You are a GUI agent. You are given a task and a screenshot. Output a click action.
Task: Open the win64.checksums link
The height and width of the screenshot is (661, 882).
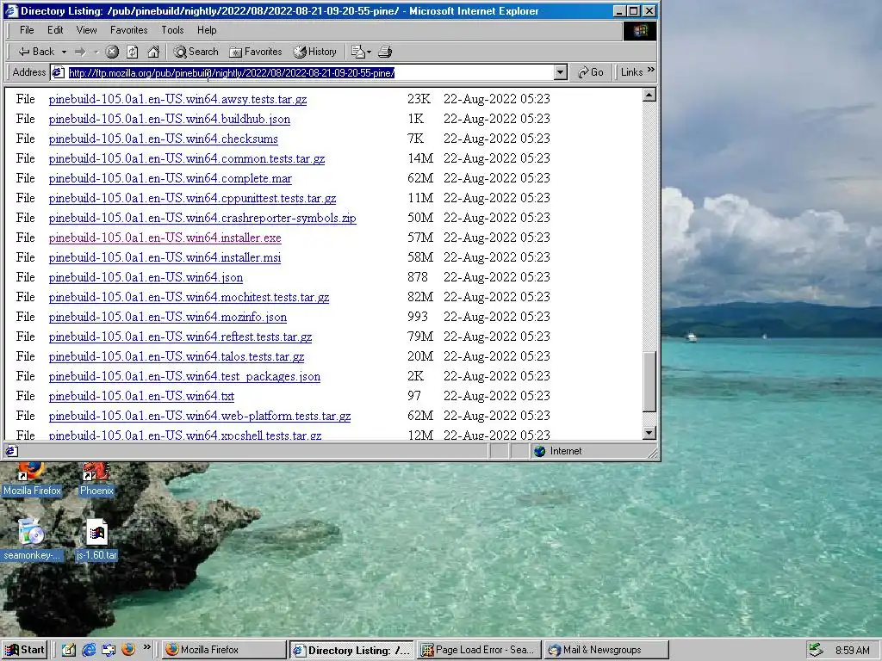[163, 139]
